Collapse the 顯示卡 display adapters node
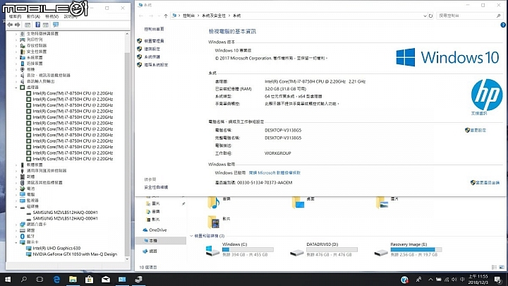Screen dimensions: 508x286 [16, 242]
